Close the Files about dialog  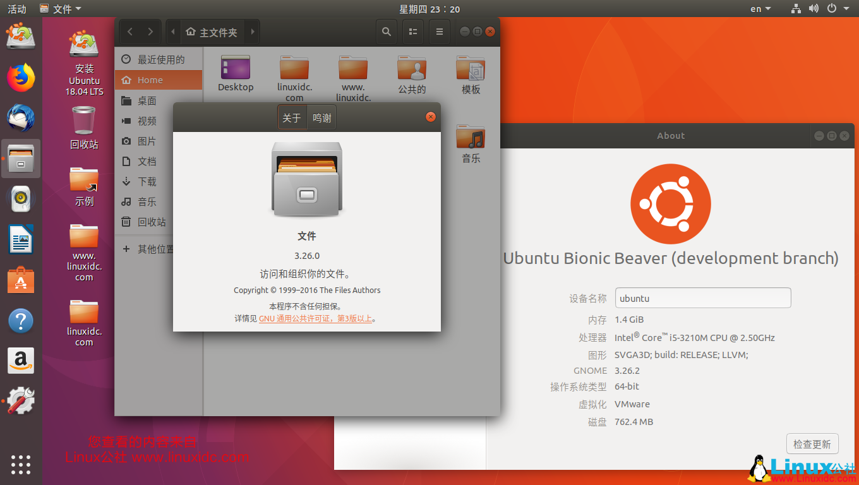click(x=431, y=117)
